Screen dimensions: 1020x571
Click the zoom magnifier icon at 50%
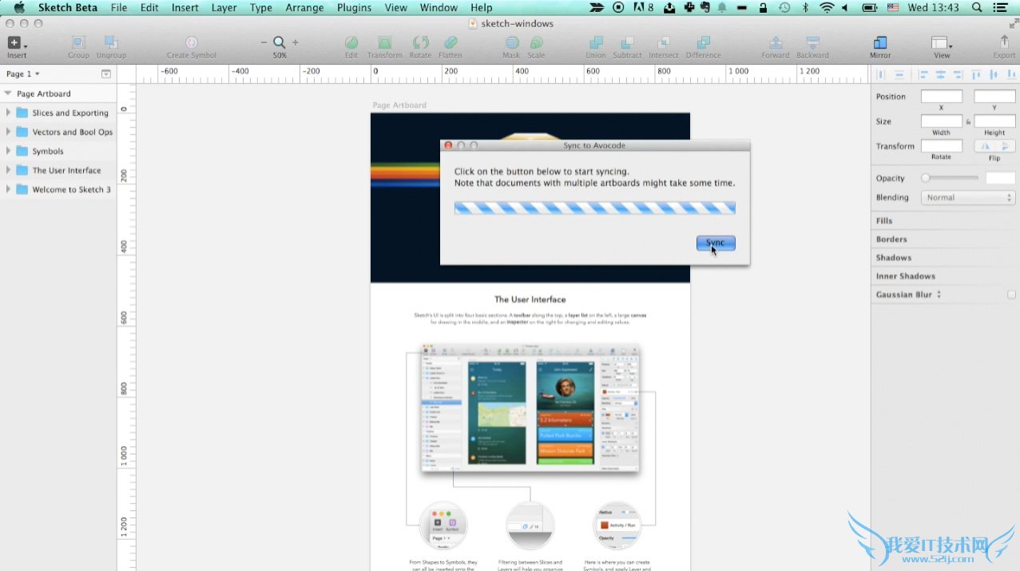[280, 42]
